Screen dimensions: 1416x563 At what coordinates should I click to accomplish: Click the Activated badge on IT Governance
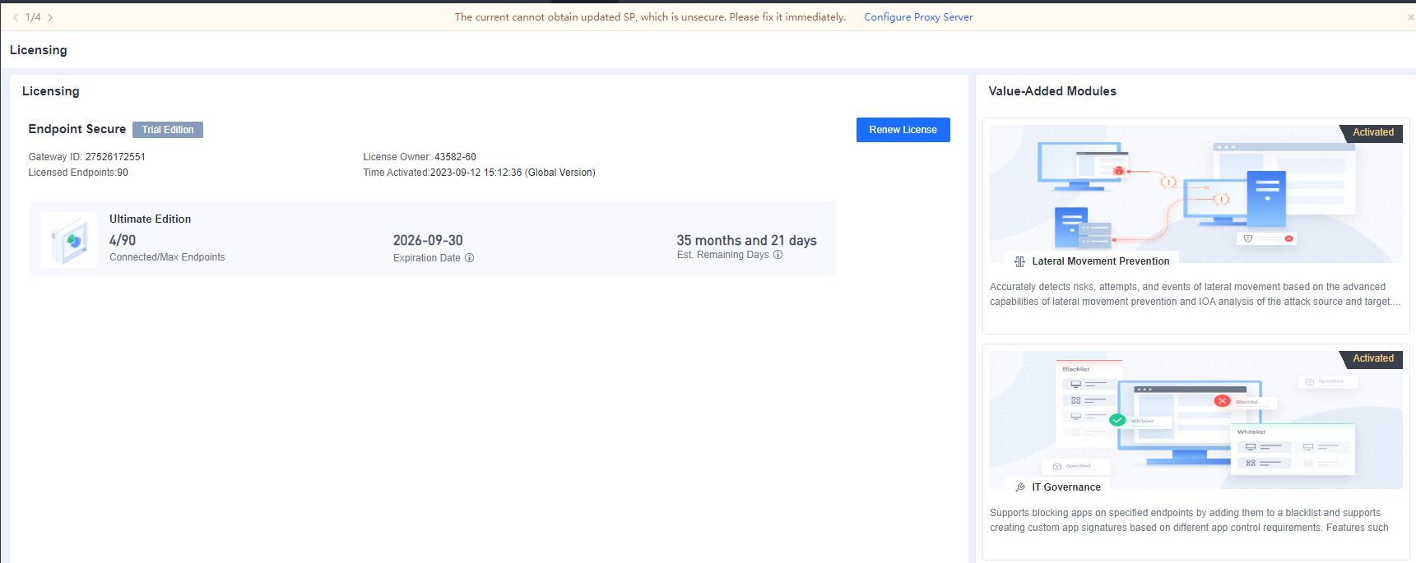click(1372, 358)
